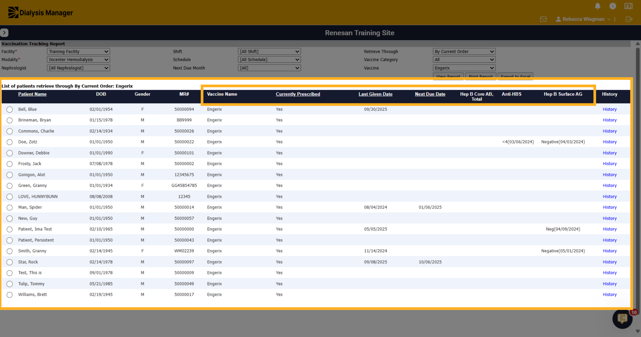Open the Vaccine dropdown showing Engerix
Screen dimensions: 641x337
[x=464, y=68]
